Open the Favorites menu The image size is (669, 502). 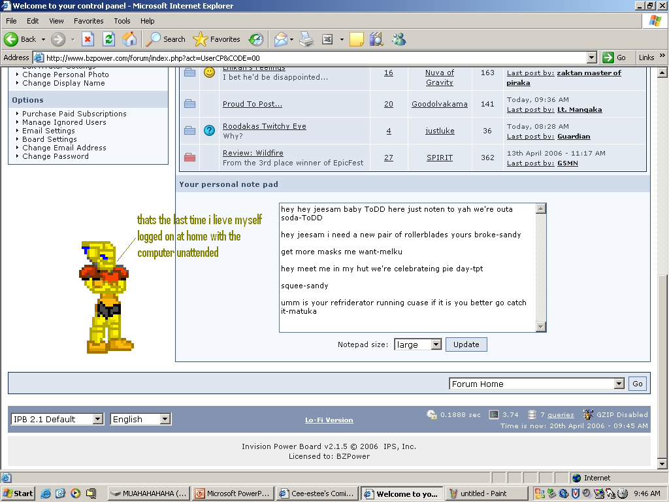pyautogui.click(x=89, y=21)
